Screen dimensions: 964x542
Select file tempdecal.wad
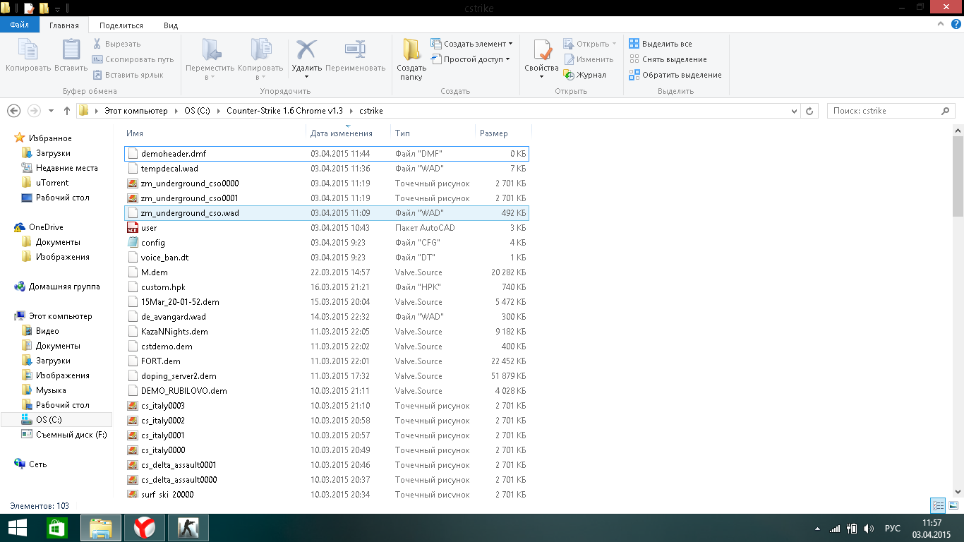tap(326, 168)
